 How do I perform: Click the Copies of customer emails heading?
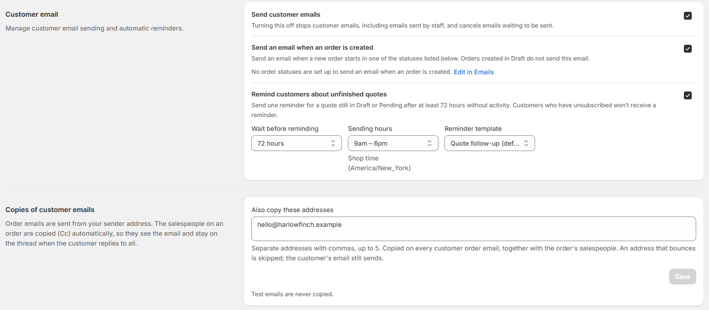tap(50, 210)
